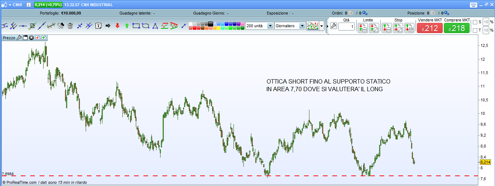This screenshot has width=495, height=186.
Task: Open Ordini settings gear icon
Action: click(365, 13)
